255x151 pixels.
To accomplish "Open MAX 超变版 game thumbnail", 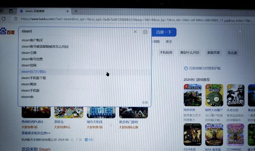I will (x=214, y=135).
